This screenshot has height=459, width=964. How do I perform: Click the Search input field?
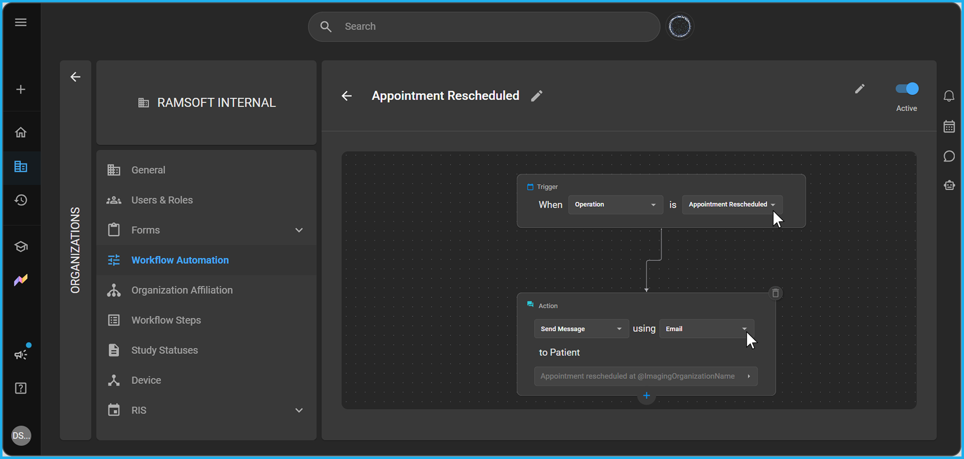pyautogui.click(x=484, y=27)
